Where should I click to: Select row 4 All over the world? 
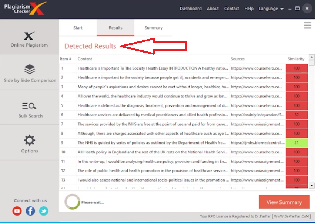[184, 96]
